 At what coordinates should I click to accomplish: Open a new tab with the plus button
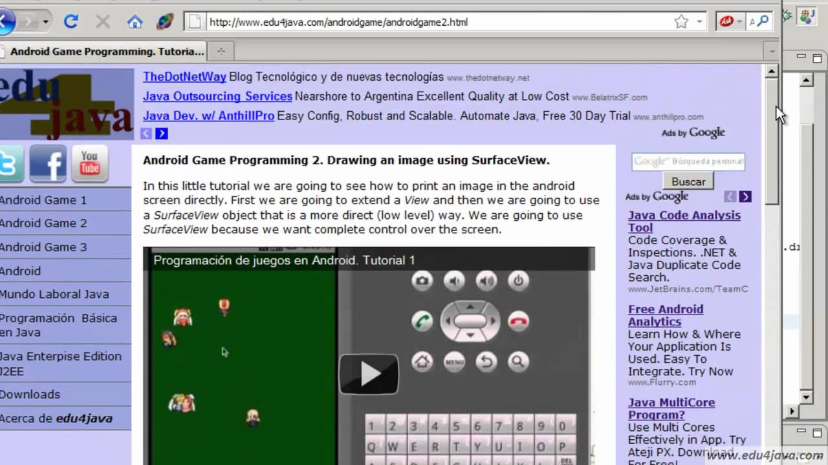221,51
